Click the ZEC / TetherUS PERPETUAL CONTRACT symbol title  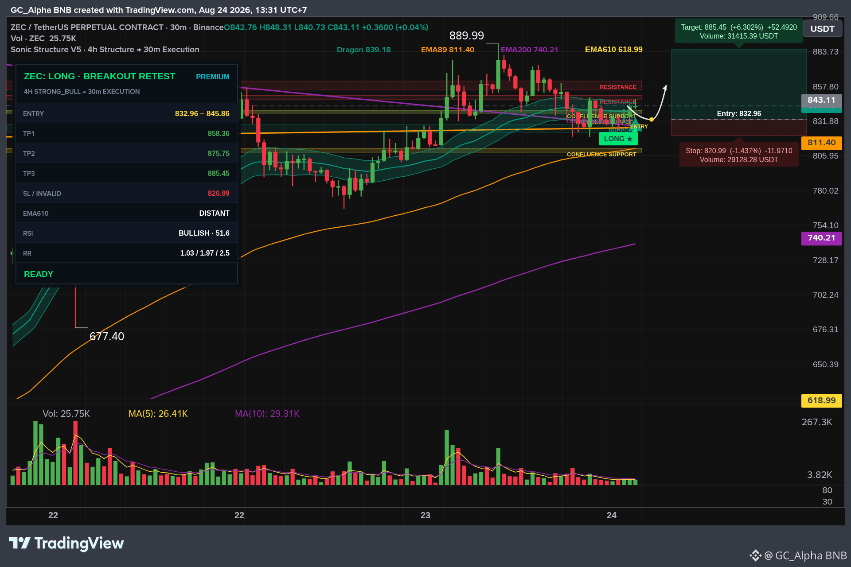(x=117, y=27)
